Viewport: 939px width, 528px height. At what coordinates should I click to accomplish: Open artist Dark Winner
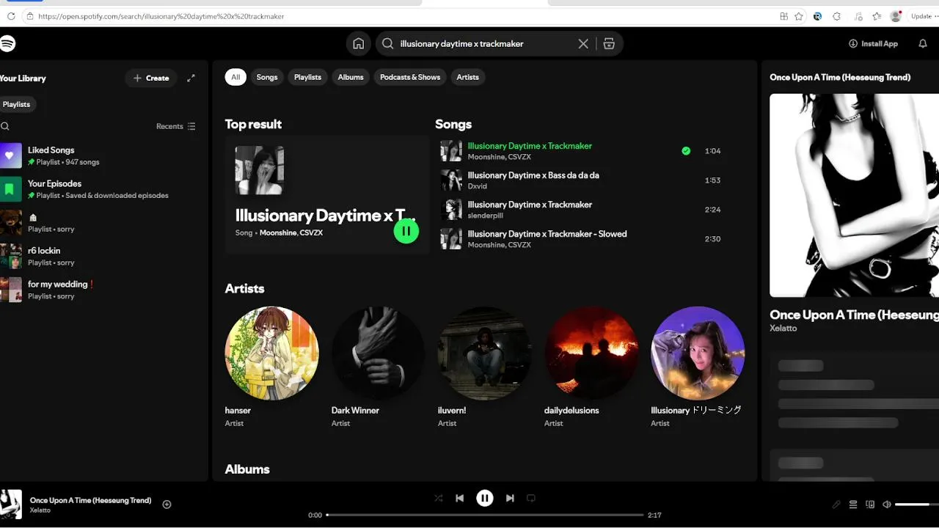pos(378,367)
